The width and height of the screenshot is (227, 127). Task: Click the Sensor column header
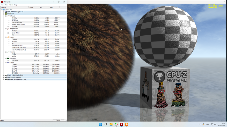14,7
